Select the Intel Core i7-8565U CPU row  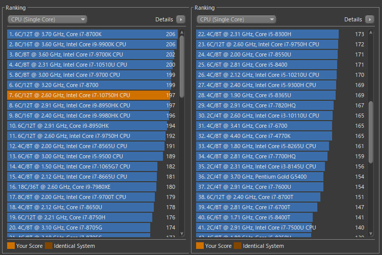(x=92, y=146)
